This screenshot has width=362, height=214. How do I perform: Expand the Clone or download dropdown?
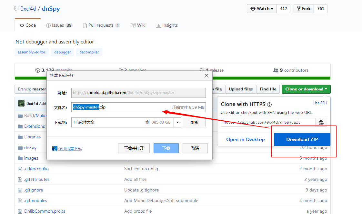[x=306, y=89]
